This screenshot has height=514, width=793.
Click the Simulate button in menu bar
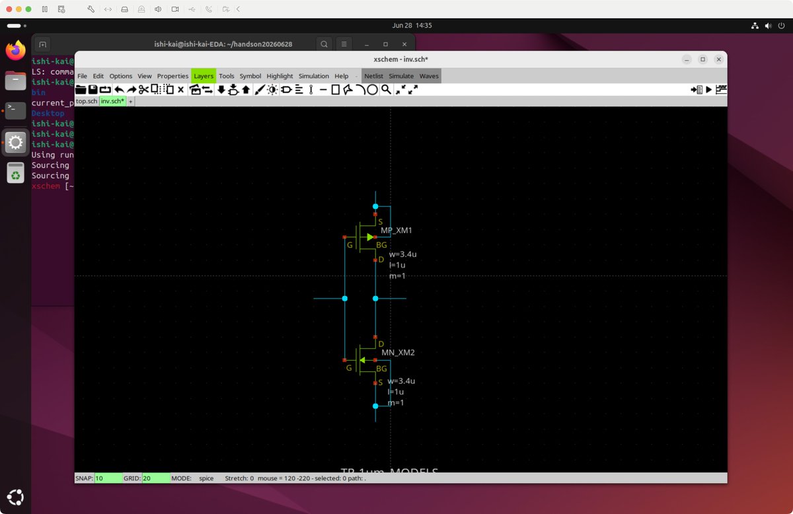[x=401, y=76]
